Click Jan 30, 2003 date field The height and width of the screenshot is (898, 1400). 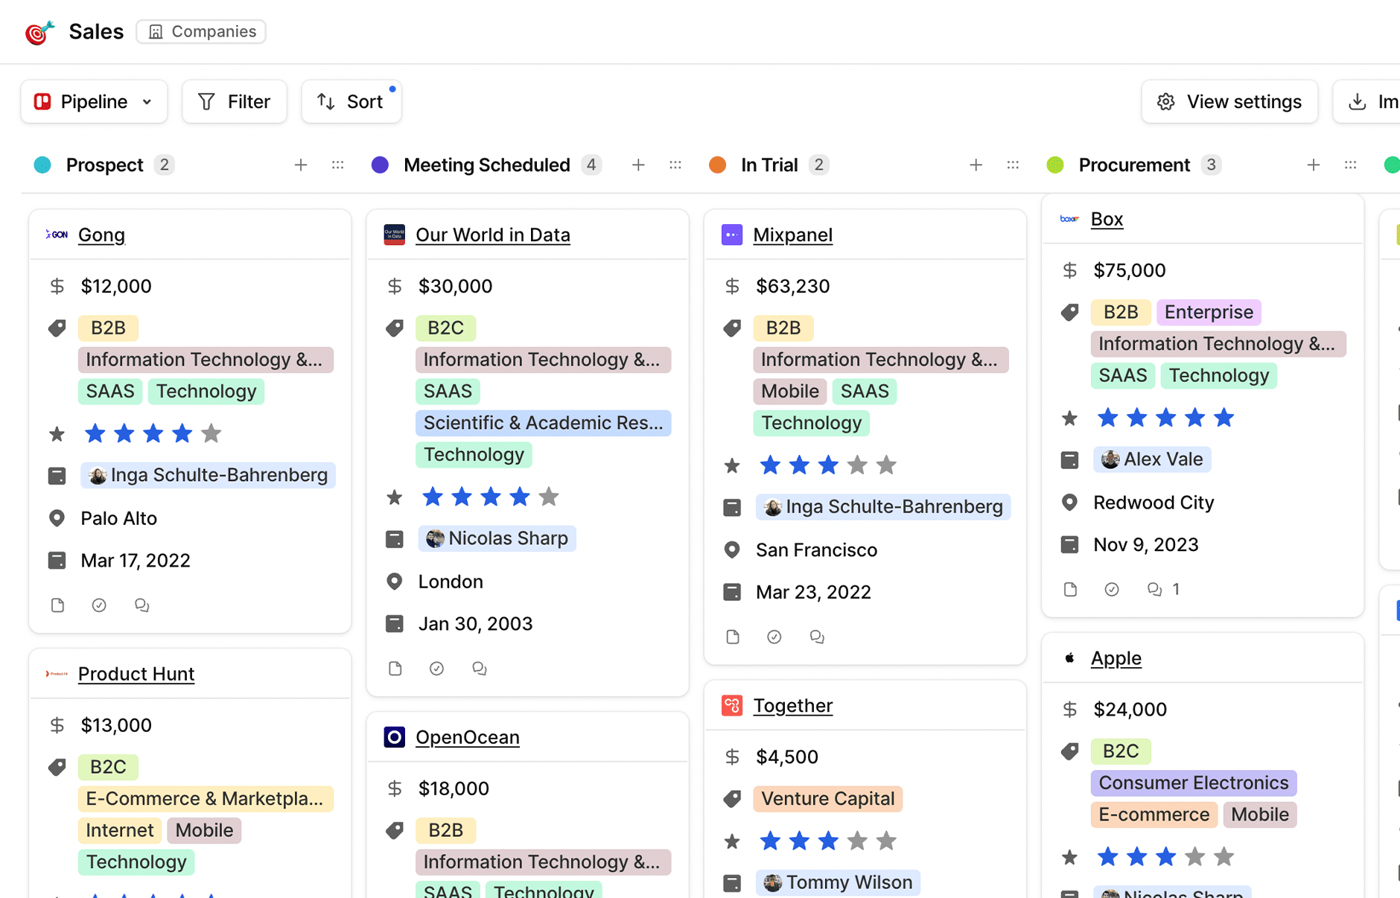pyautogui.click(x=475, y=624)
